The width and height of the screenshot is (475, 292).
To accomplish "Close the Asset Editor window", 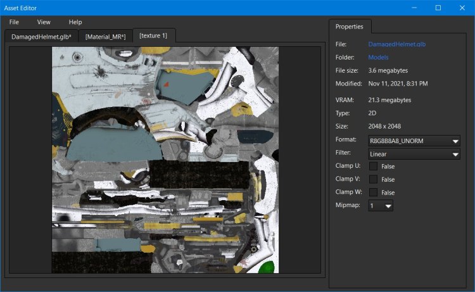I will pyautogui.click(x=461, y=8).
